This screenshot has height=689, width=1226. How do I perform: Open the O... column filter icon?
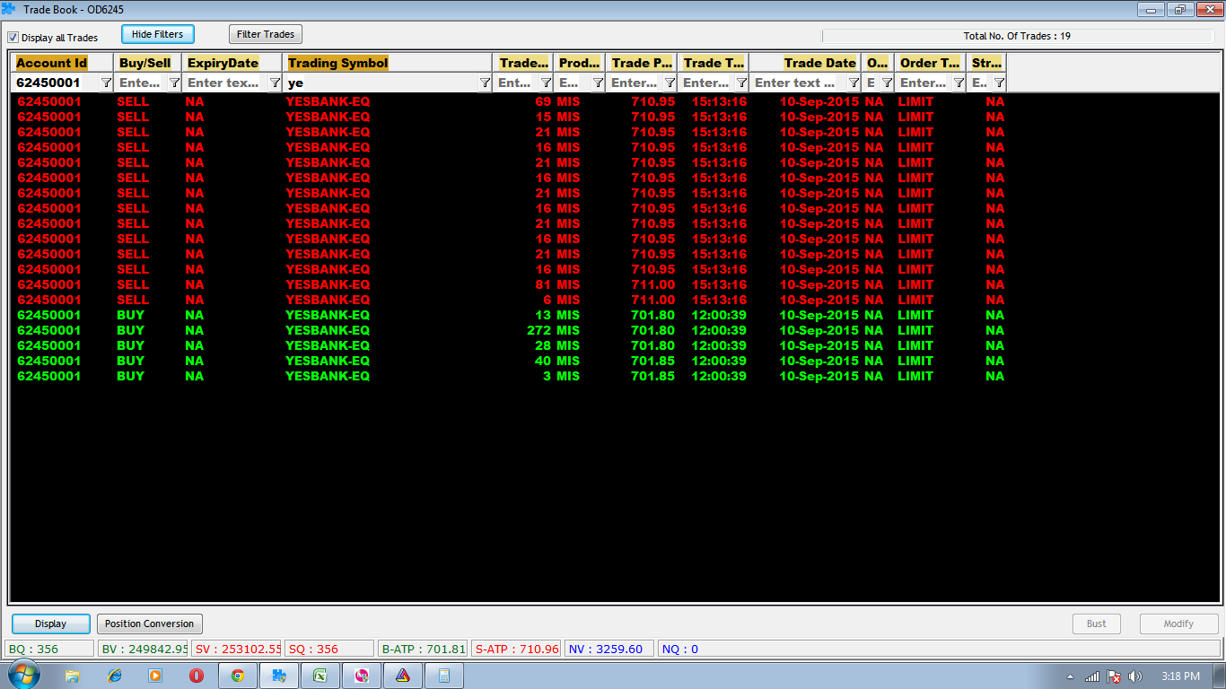click(887, 83)
